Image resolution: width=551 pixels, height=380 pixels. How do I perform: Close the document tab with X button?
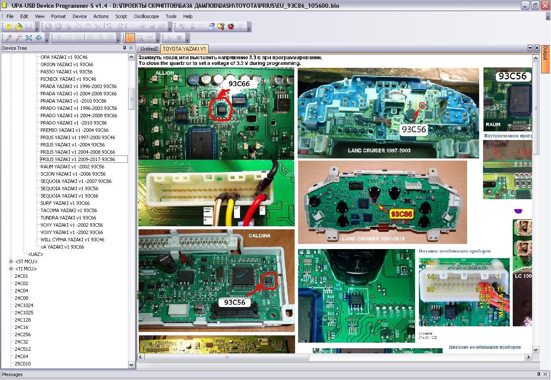pyautogui.click(x=537, y=48)
